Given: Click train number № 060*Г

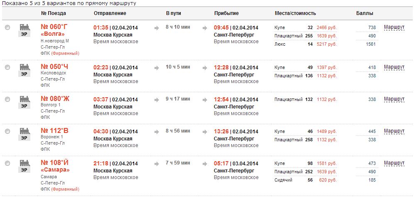Looking at the screenshot, I should (x=54, y=27).
